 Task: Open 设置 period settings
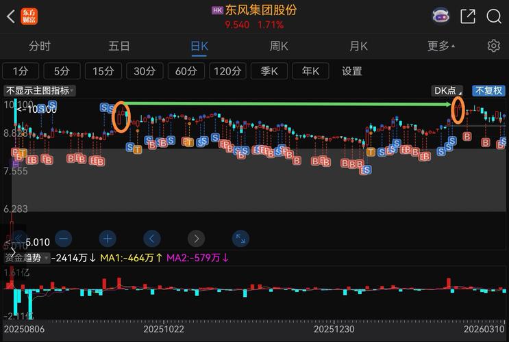[352, 71]
